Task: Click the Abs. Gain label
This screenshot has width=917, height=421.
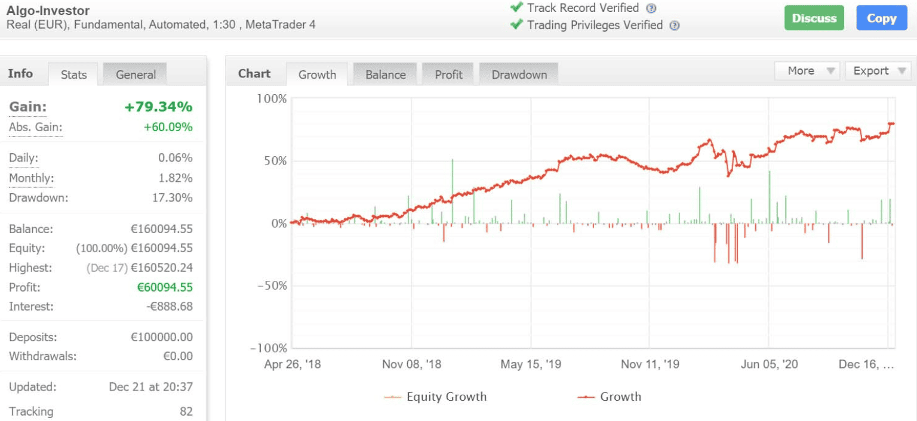Action: tap(35, 127)
